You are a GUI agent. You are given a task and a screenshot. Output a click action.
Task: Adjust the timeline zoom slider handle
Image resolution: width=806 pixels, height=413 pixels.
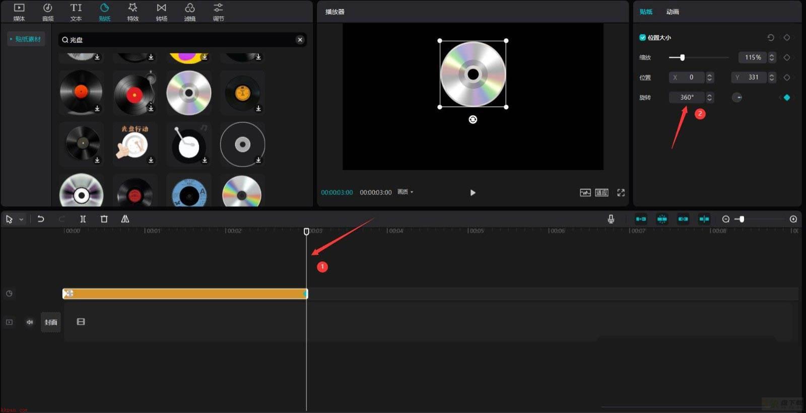coord(742,219)
